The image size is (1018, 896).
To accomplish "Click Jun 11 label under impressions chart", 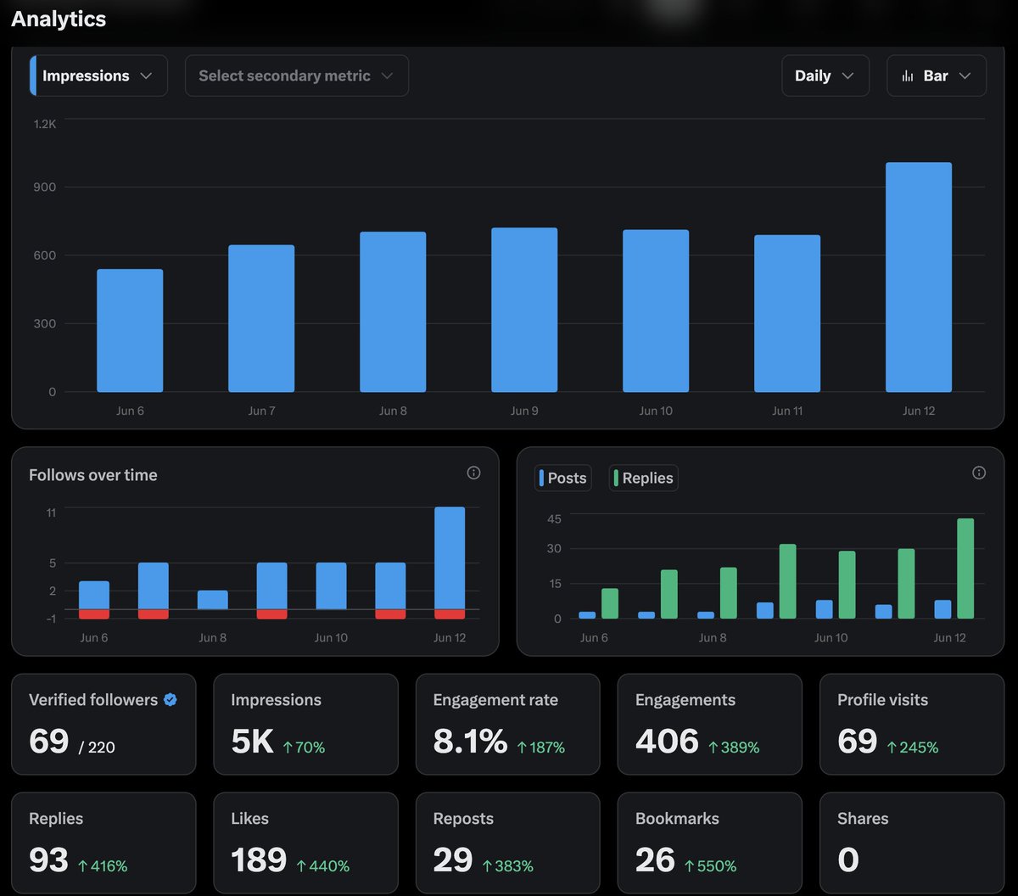I will click(x=787, y=411).
